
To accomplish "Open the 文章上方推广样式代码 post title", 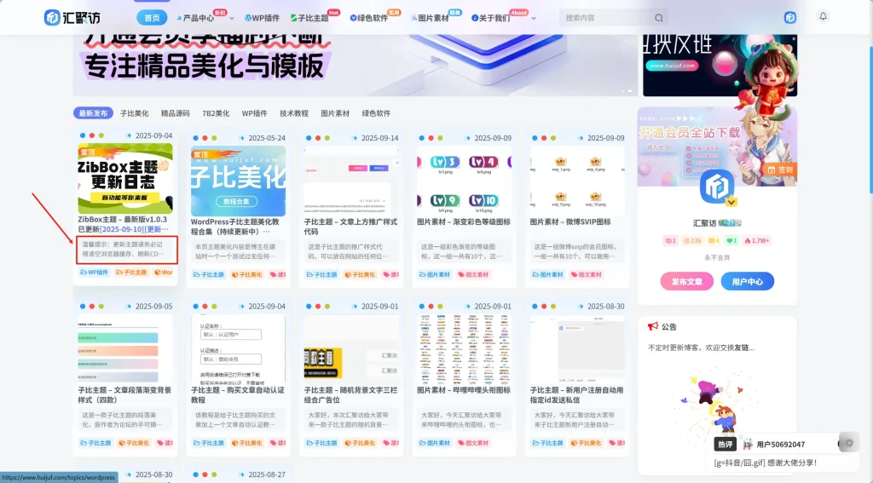I will pos(350,227).
